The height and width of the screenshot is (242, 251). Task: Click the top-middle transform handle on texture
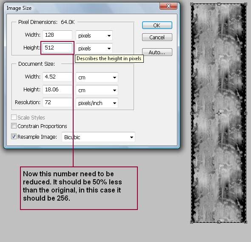point(219,4)
